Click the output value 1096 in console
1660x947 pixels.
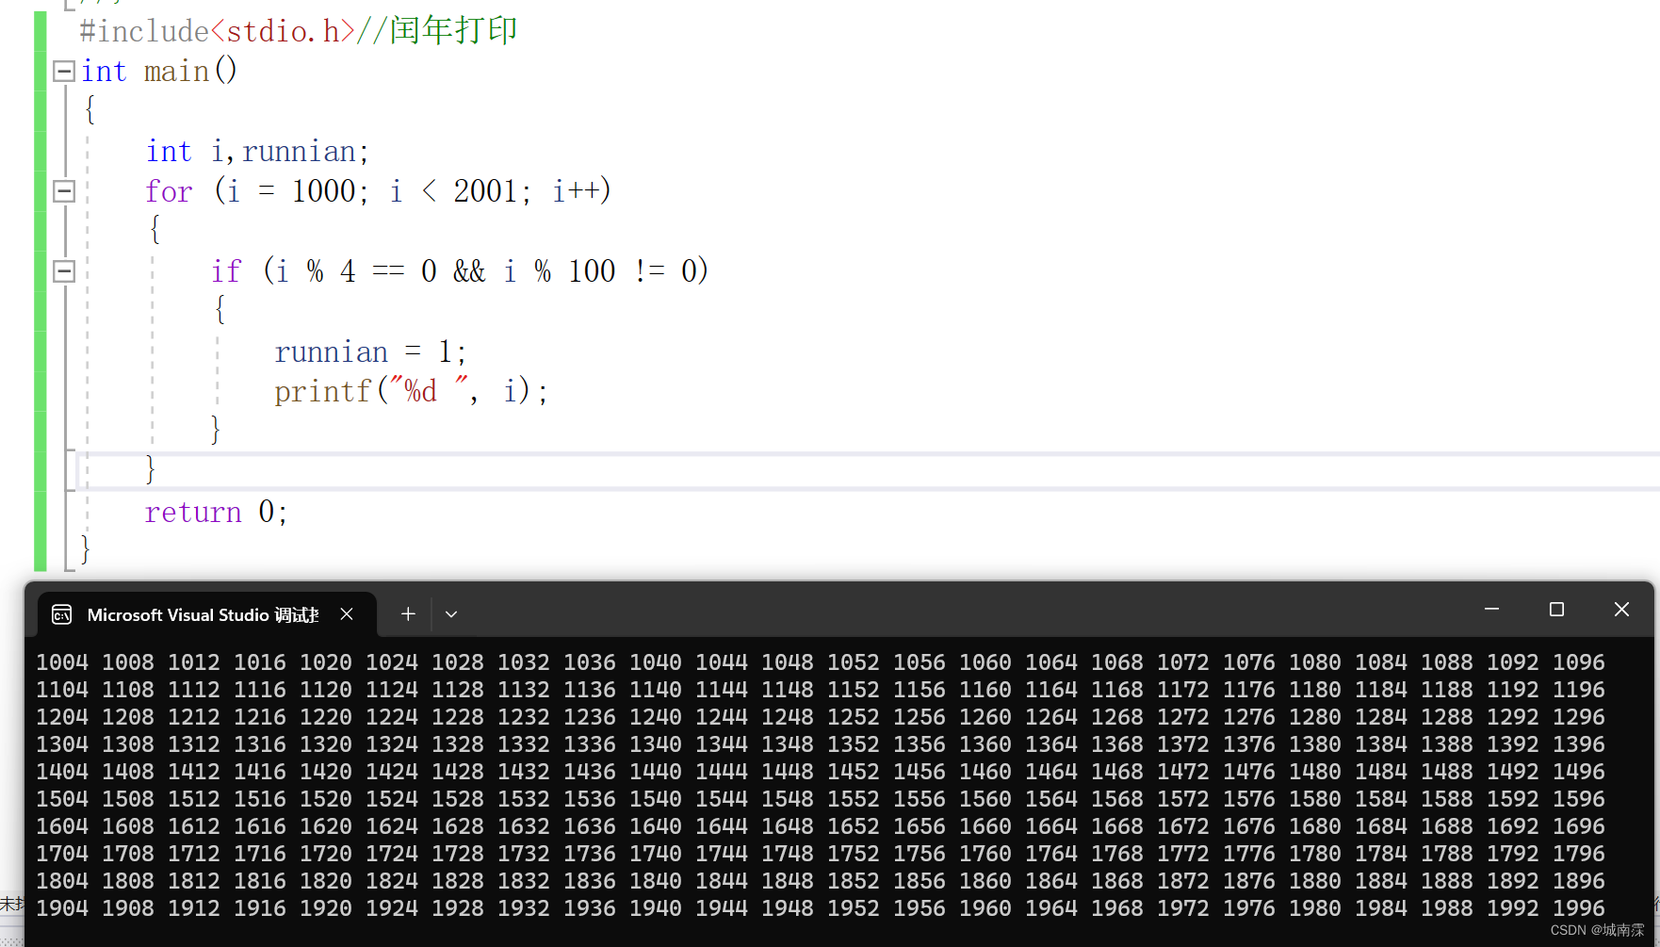pos(1579,662)
